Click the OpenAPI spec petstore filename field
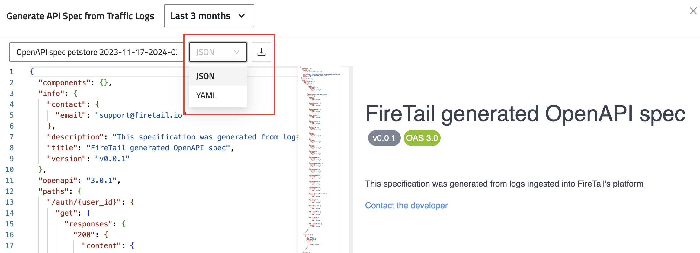This screenshot has height=253, width=700. 97,52
